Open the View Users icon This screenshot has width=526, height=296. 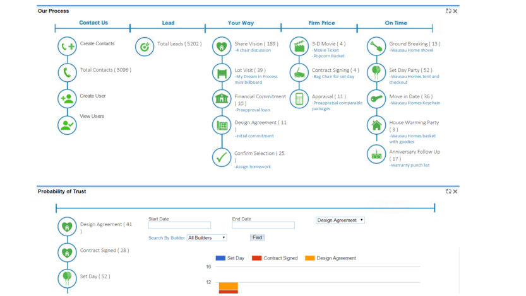click(x=67, y=125)
